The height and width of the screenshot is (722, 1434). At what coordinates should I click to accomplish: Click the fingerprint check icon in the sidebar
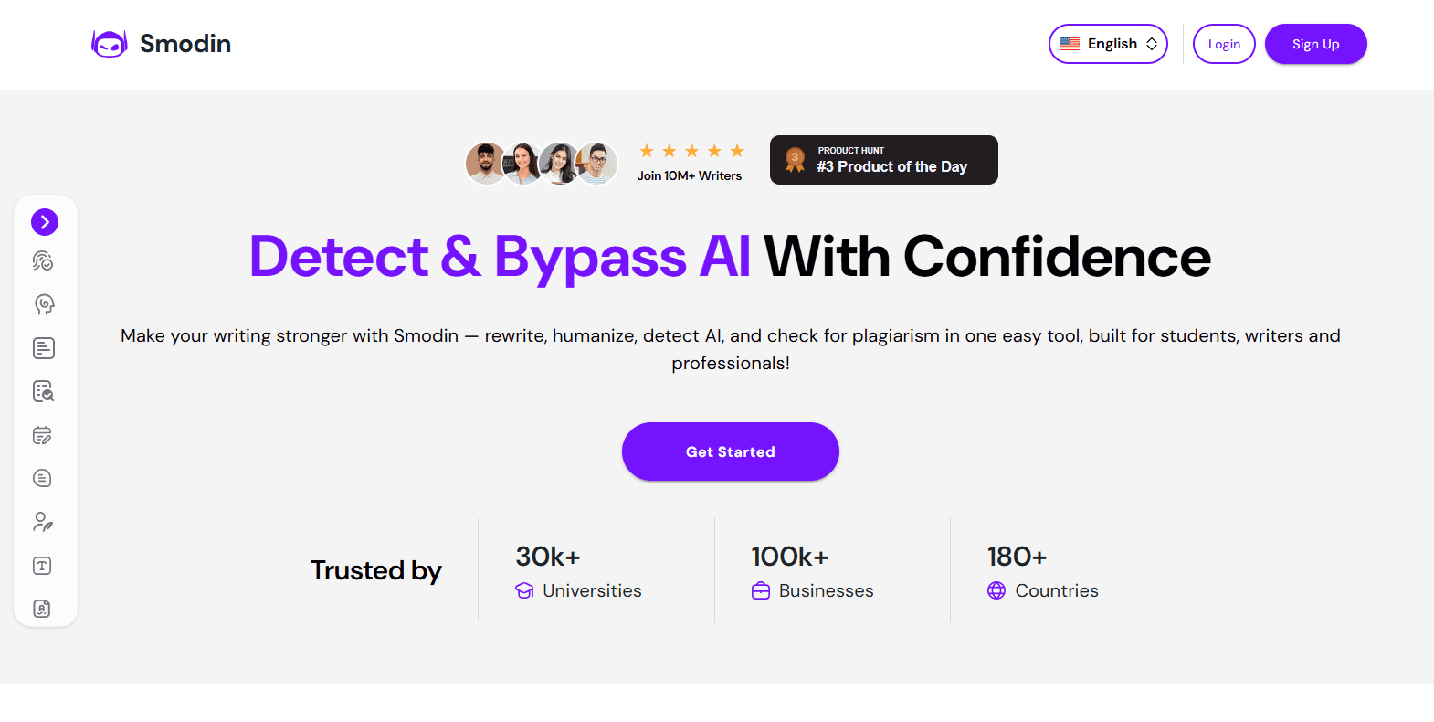pos(43,261)
